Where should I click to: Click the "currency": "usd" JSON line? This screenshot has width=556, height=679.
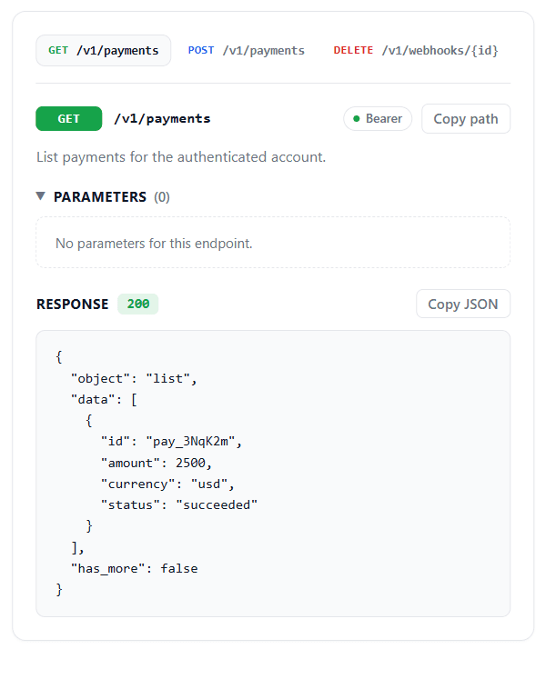coord(167,484)
